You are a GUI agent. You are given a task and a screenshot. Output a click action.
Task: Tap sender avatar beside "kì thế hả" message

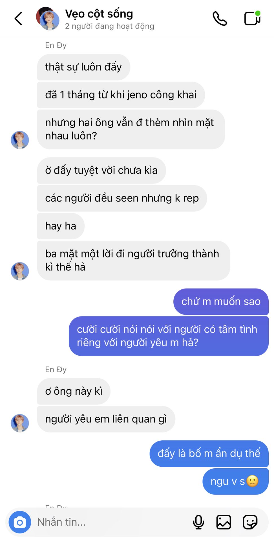(x=20, y=271)
